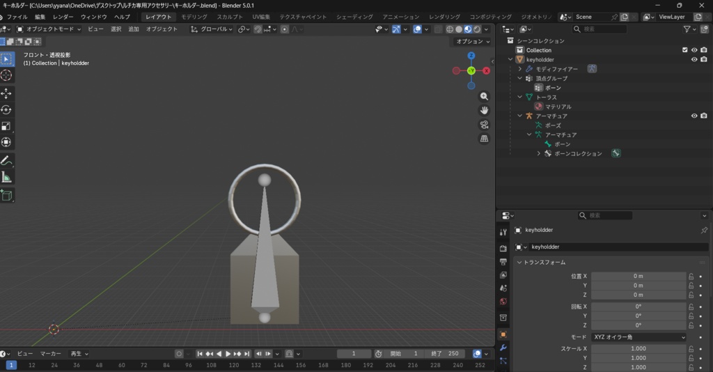This screenshot has height=372, width=713.
Task: Select the Transform tool
Action: (x=6, y=142)
